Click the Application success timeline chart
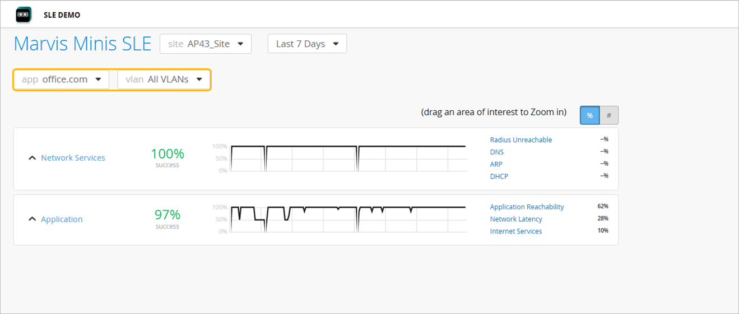Screen dimensions: 739x314 [x=348, y=219]
